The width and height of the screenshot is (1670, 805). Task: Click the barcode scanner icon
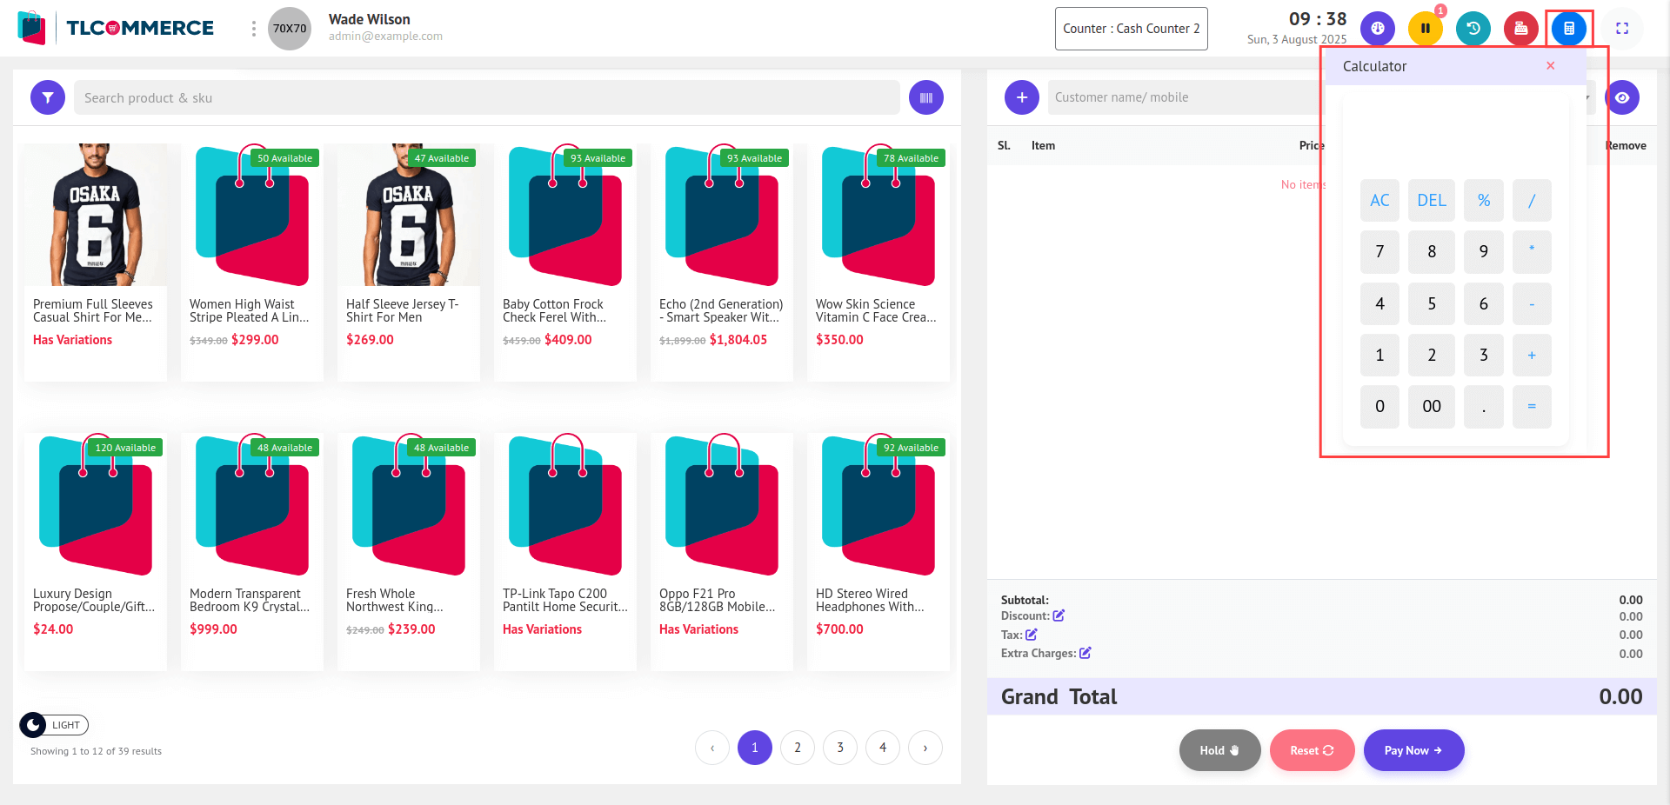click(925, 97)
